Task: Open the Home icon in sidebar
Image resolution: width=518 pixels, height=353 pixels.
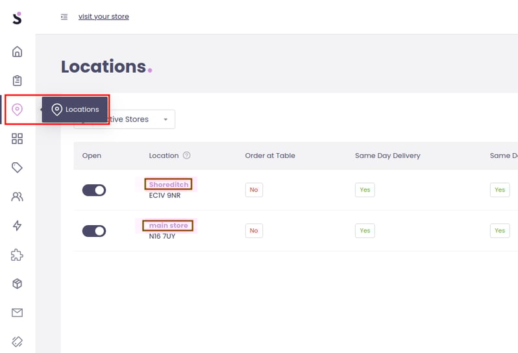Action: pos(18,52)
